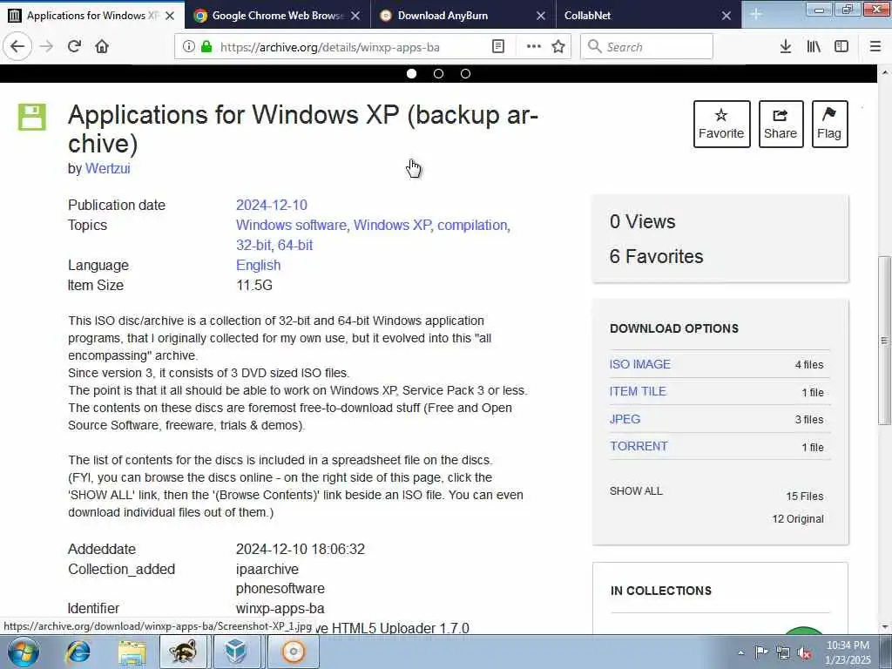
Task: Open the page actions three-dot menu
Action: point(534,47)
